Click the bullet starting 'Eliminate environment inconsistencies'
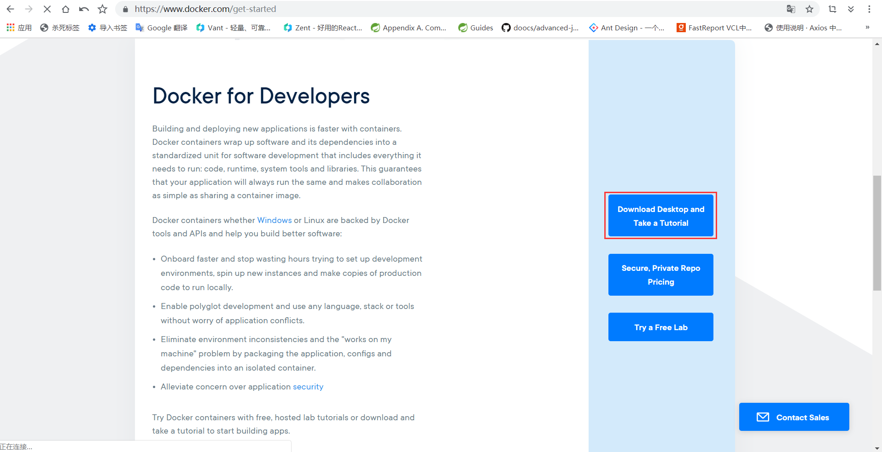Screen dimensions: 882x452 276,354
